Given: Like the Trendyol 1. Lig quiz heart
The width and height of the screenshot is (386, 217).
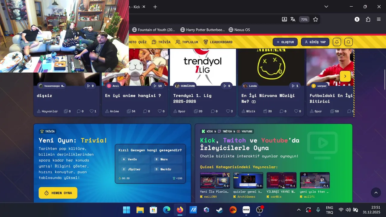Looking at the screenshot, I should pos(228,111).
